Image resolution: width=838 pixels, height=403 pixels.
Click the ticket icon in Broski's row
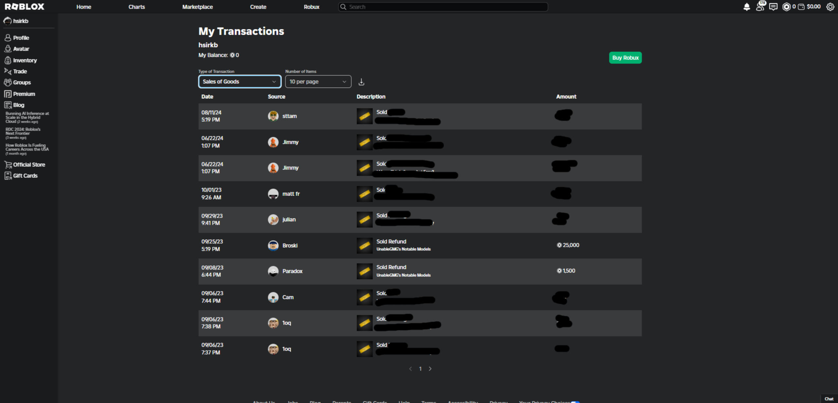click(365, 246)
